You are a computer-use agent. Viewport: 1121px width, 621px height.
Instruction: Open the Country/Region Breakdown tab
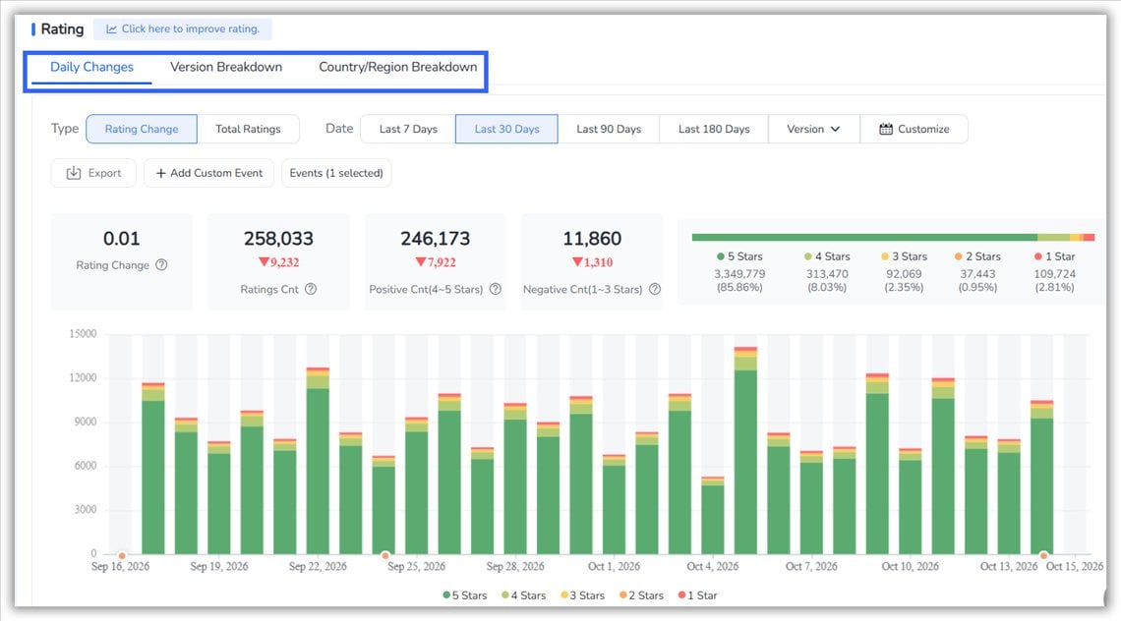[397, 67]
